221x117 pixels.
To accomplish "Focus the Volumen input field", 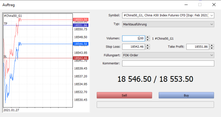I will pyautogui.click(x=133, y=38).
